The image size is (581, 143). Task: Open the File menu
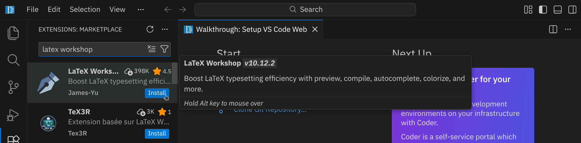[33, 10]
